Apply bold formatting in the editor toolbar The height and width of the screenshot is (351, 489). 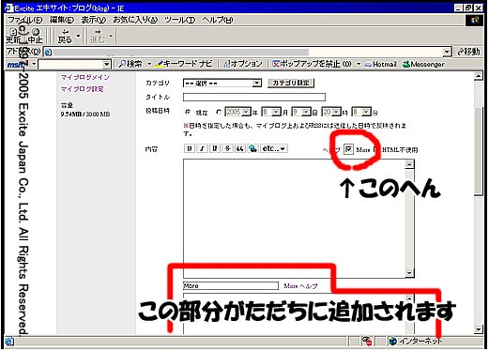pyautogui.click(x=189, y=148)
